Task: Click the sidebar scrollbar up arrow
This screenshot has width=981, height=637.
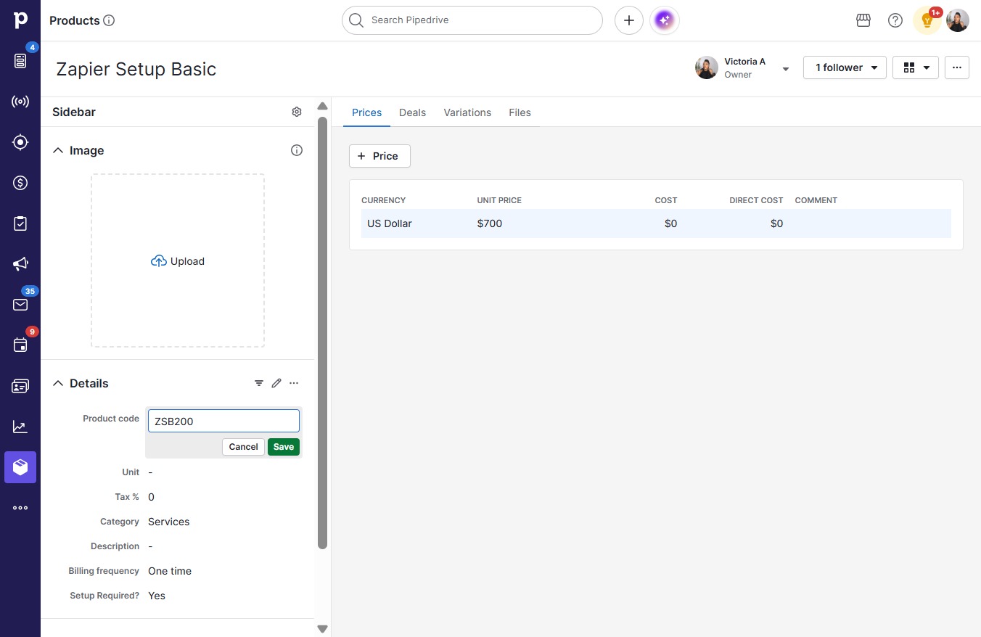Action: click(x=323, y=107)
